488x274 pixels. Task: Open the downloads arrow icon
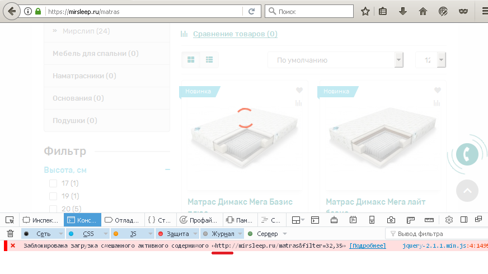point(403,12)
